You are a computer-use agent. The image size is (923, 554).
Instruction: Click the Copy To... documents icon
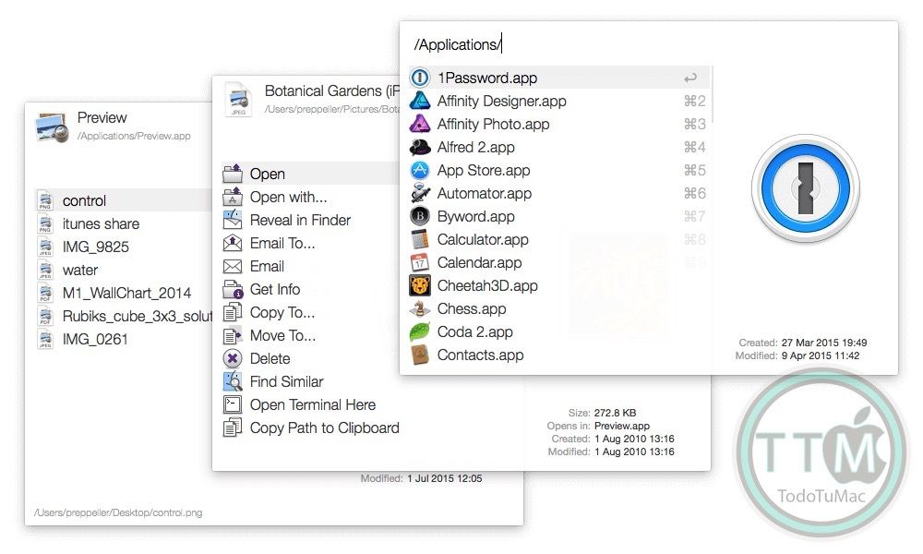pyautogui.click(x=233, y=312)
